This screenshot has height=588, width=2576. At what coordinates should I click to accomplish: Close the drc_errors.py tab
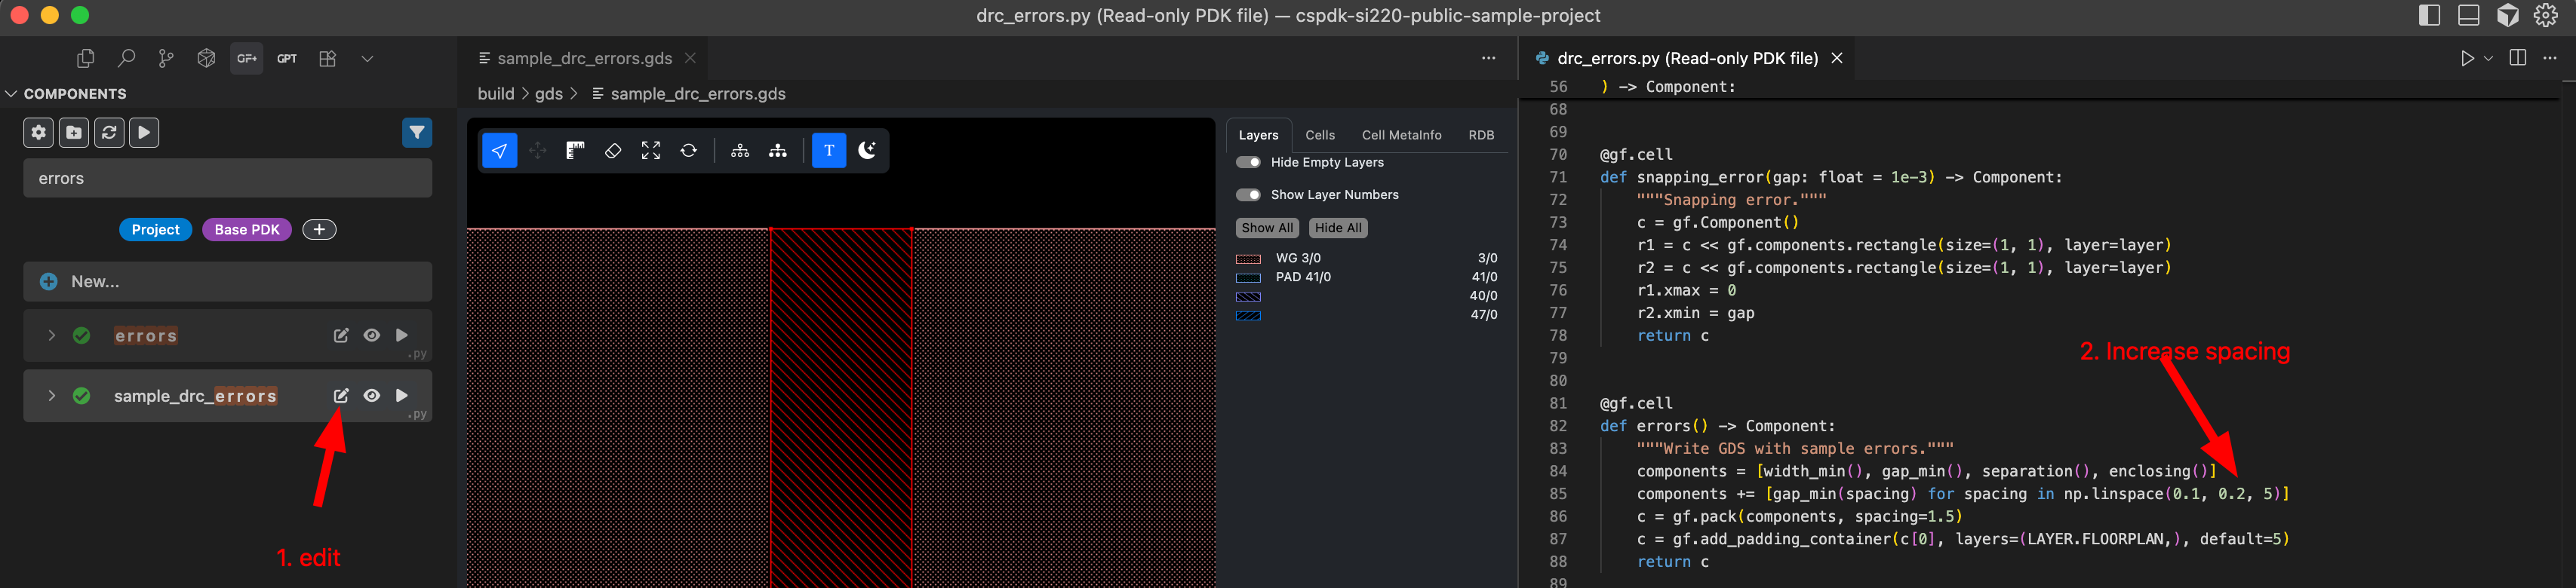[1837, 59]
